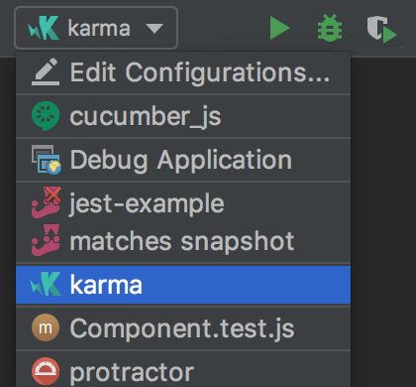This screenshot has height=387, width=416.
Task: Click Karma logo in the configuration selector
Action: (x=44, y=28)
